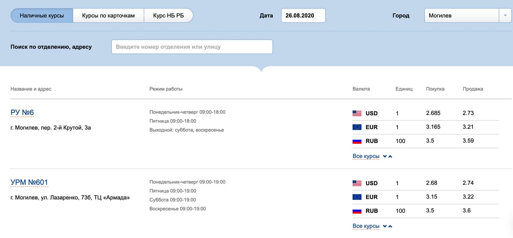
Task: Click the EUR flag icon for УРМ №601
Action: [357, 197]
